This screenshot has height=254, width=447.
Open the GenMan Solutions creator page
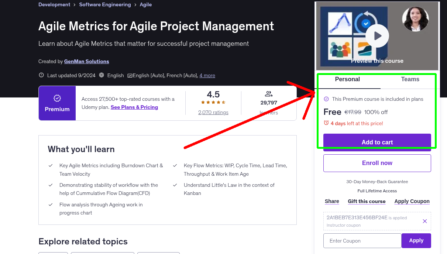(86, 61)
